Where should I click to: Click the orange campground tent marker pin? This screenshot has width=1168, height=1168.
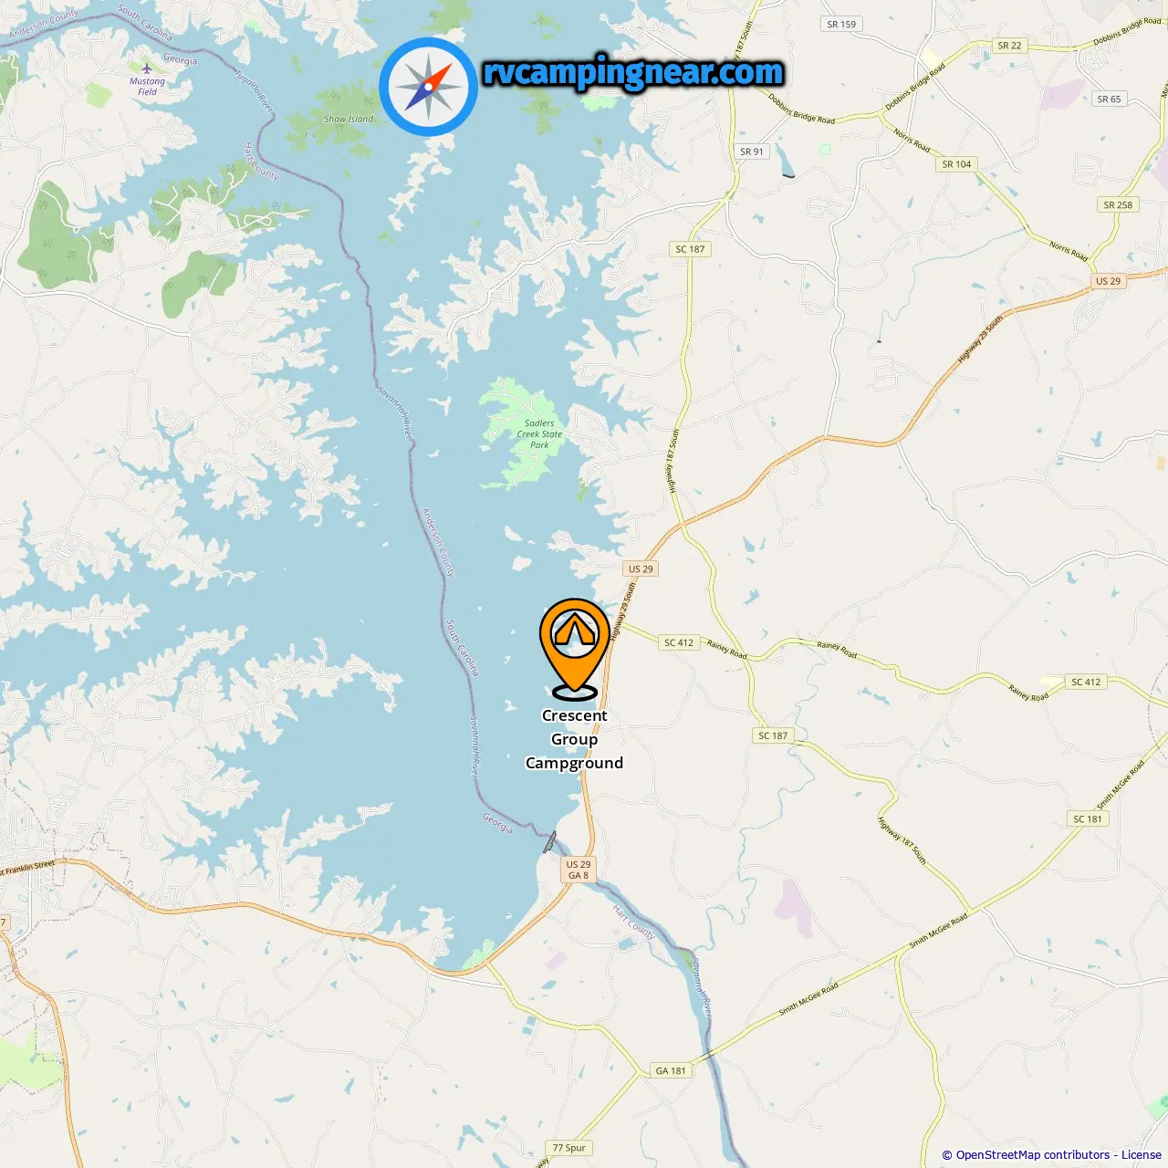pos(574,646)
